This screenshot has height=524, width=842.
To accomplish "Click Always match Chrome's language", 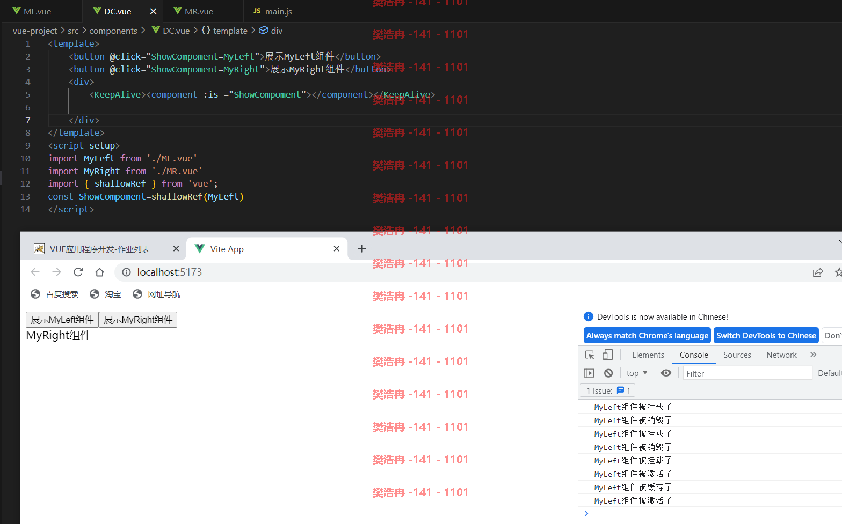I will coord(647,336).
